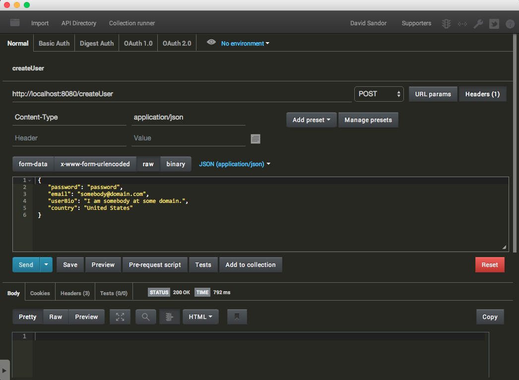Open the request Tests button
The width and height of the screenshot is (519, 380).
pyautogui.click(x=203, y=264)
